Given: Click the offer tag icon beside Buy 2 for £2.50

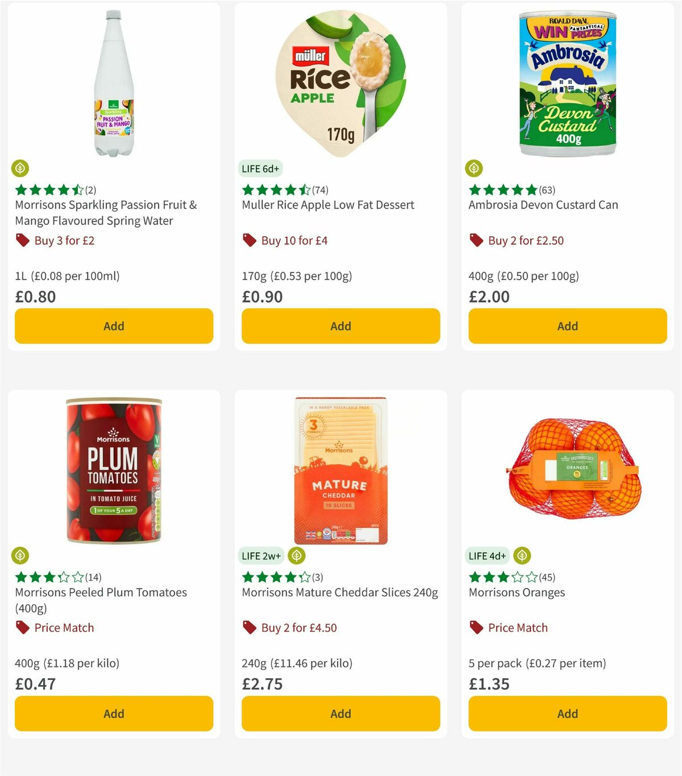Looking at the screenshot, I should (476, 240).
